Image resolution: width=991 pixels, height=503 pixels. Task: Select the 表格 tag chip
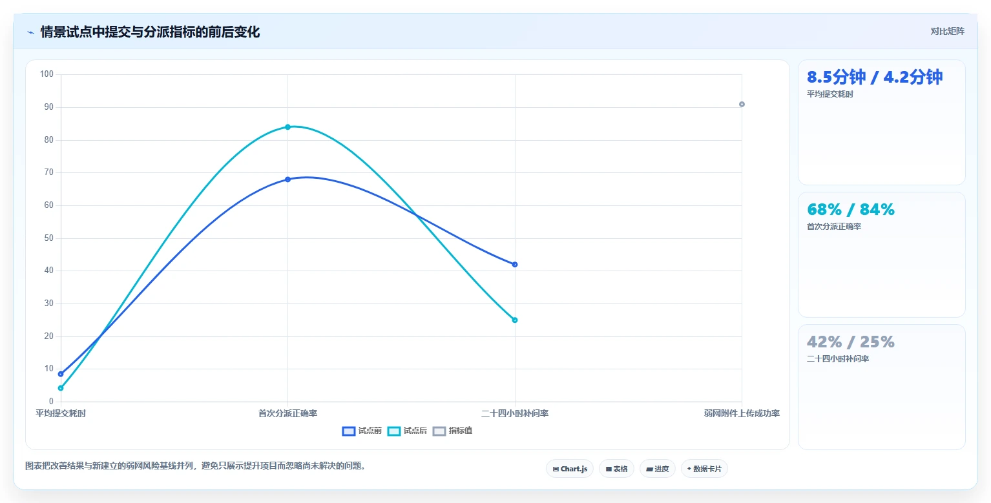pyautogui.click(x=616, y=469)
